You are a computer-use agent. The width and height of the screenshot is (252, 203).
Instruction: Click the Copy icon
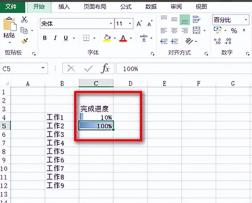coord(24,30)
